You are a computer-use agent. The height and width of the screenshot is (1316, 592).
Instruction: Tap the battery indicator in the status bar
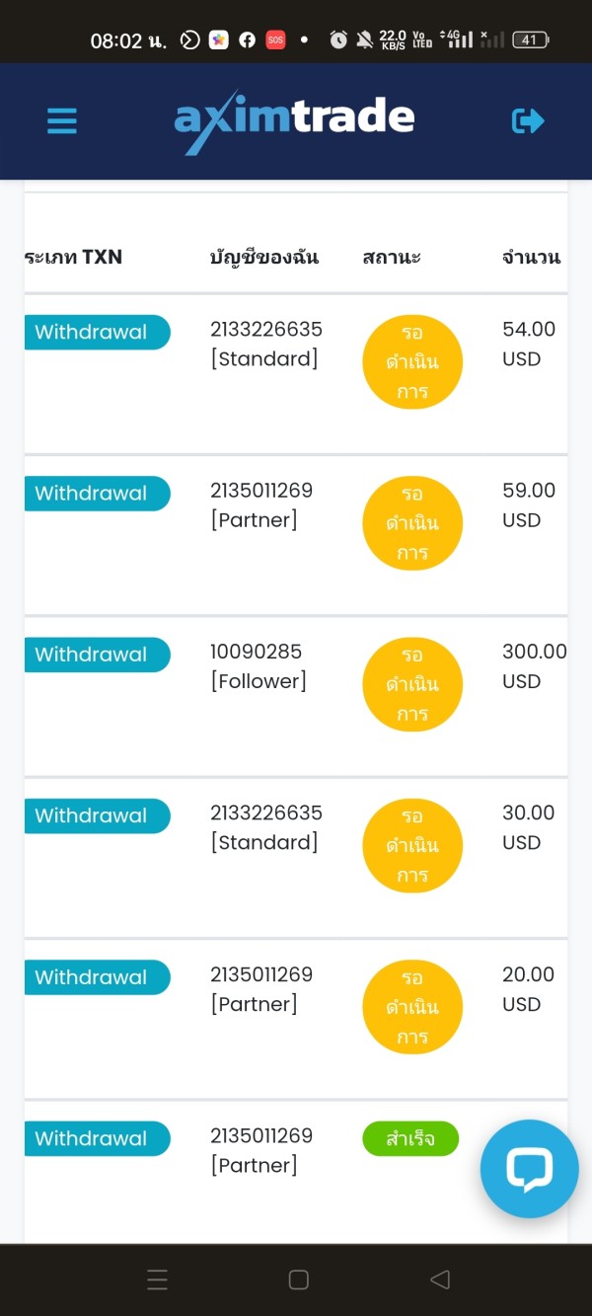pyautogui.click(x=531, y=40)
